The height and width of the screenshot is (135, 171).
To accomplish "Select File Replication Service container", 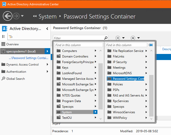I will click(x=128, y=51).
